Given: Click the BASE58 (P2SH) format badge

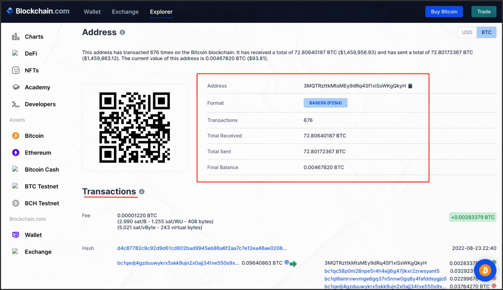Looking at the screenshot, I should click(326, 103).
